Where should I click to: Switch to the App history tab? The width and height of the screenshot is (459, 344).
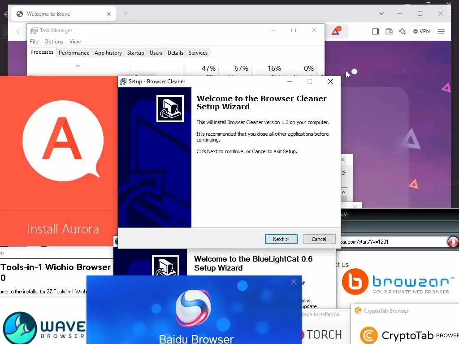[108, 53]
